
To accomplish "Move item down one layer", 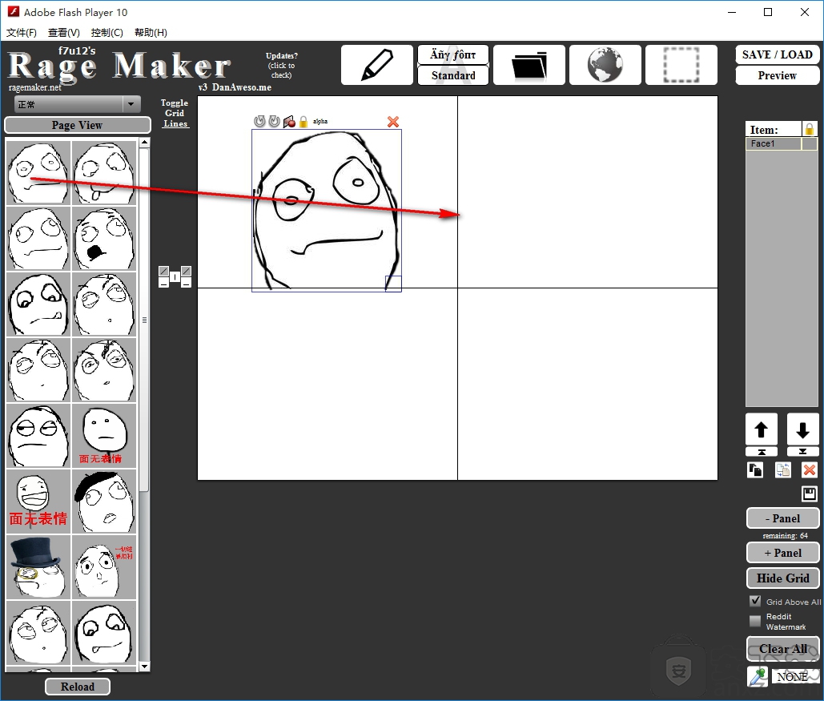I will (x=802, y=429).
